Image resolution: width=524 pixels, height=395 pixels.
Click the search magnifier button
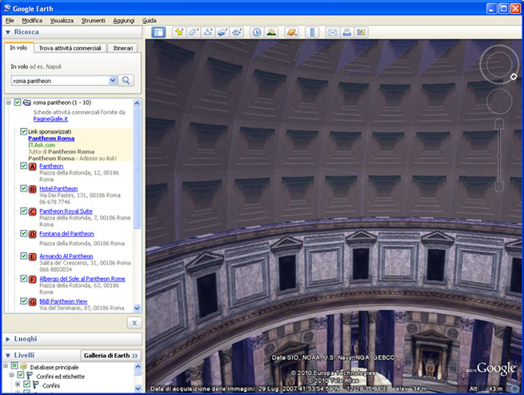click(126, 80)
